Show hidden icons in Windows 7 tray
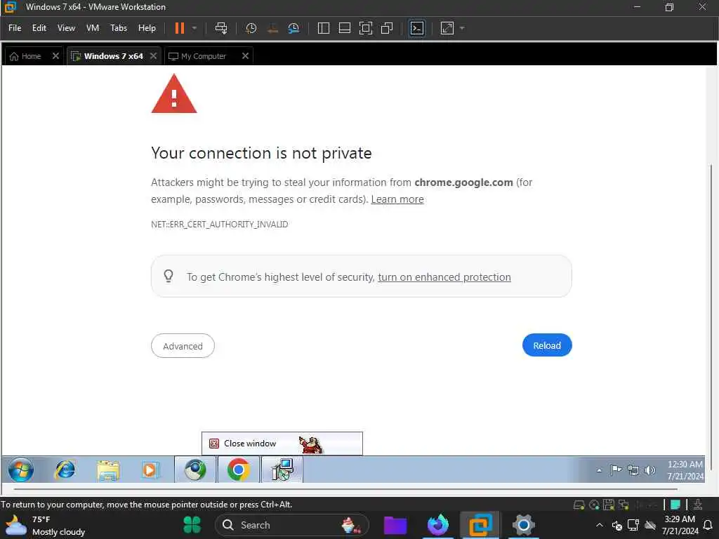The width and height of the screenshot is (719, 539). pos(599,470)
